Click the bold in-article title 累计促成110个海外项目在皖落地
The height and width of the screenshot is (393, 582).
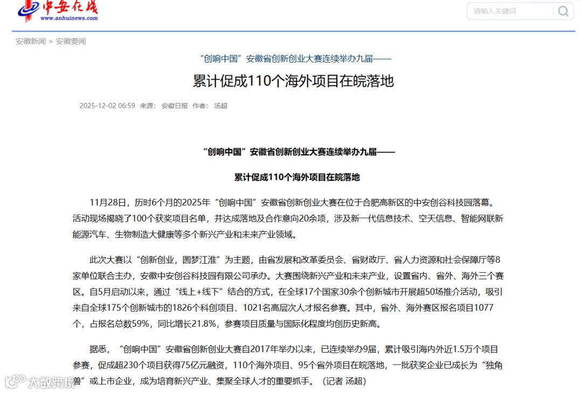[x=297, y=177]
